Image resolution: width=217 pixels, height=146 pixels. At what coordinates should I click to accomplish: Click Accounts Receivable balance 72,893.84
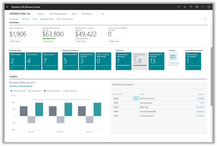(x=200, y=111)
